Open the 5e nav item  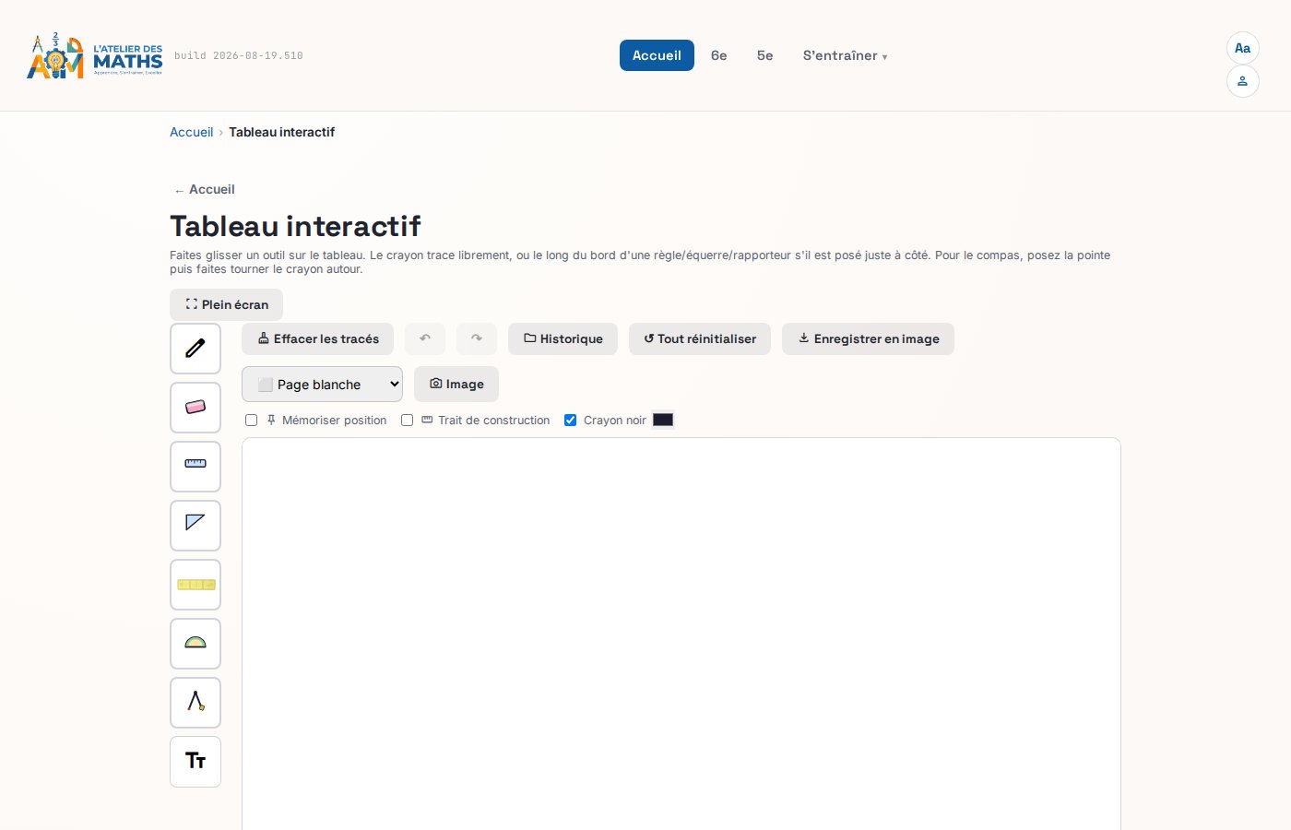765,55
